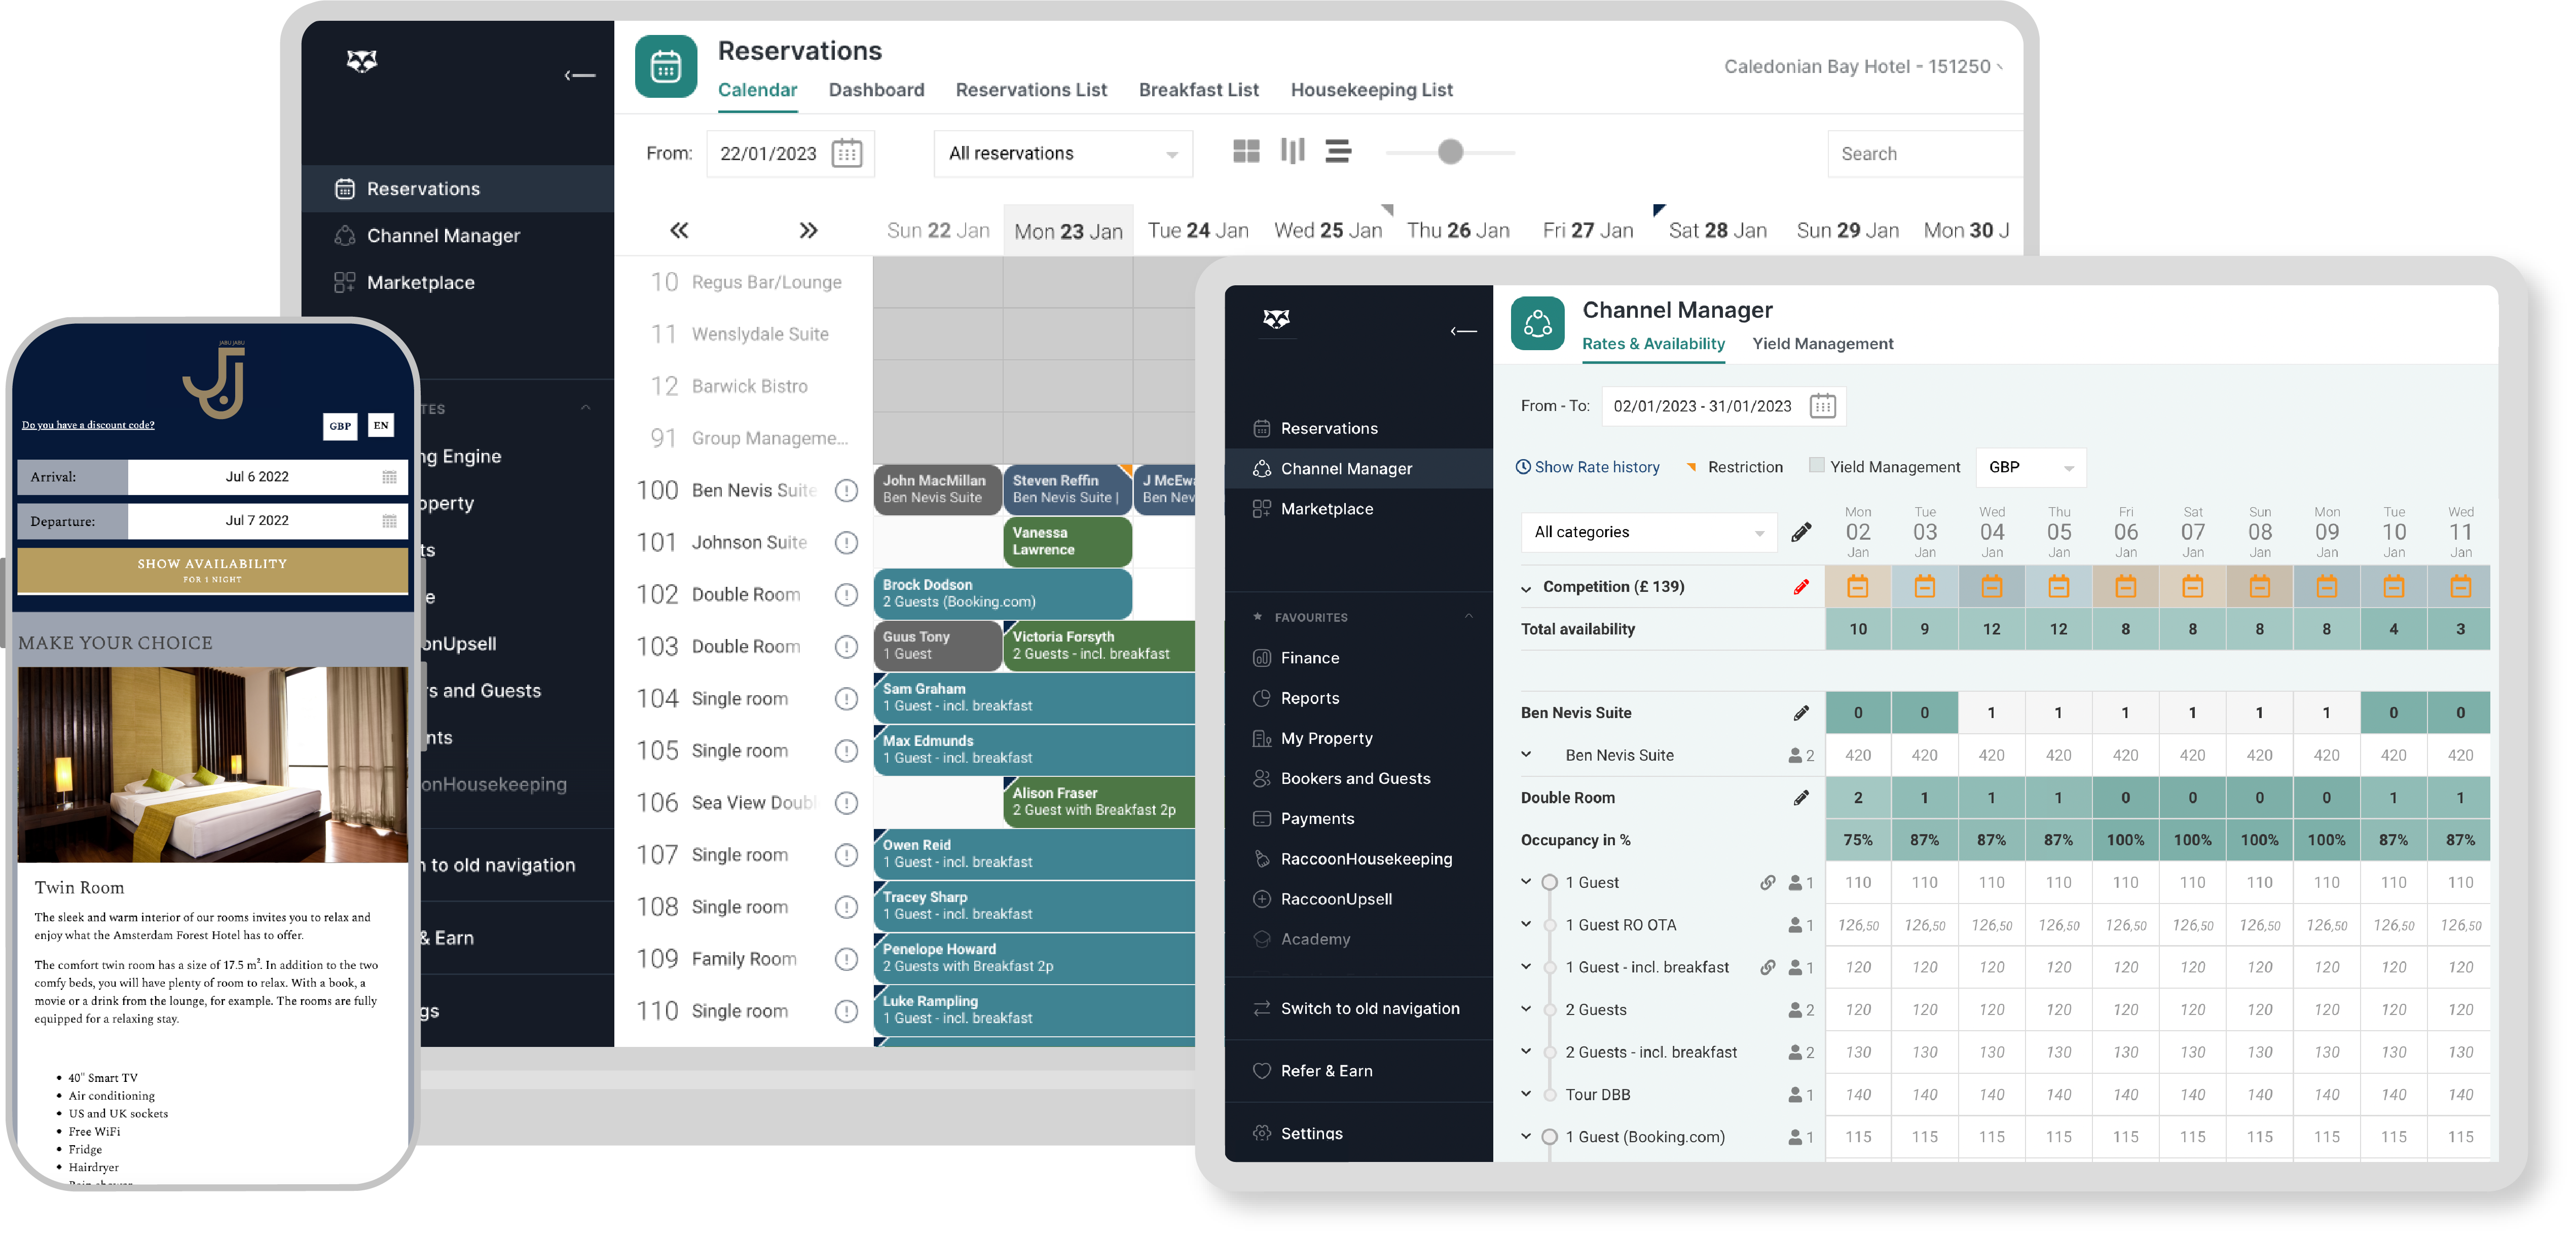The height and width of the screenshot is (1240, 2576).
Task: Click info icon for room 106 Sea View Double
Action: [x=846, y=802]
